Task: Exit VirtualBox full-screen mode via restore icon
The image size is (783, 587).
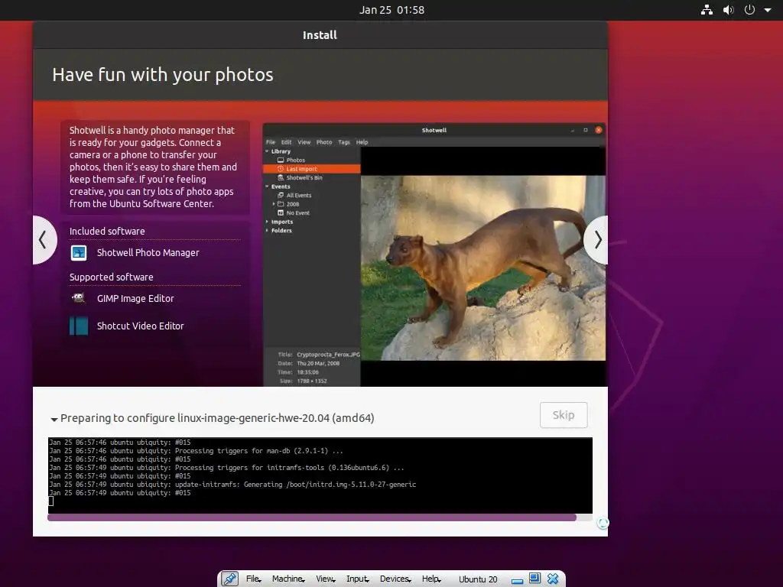Action: point(534,579)
